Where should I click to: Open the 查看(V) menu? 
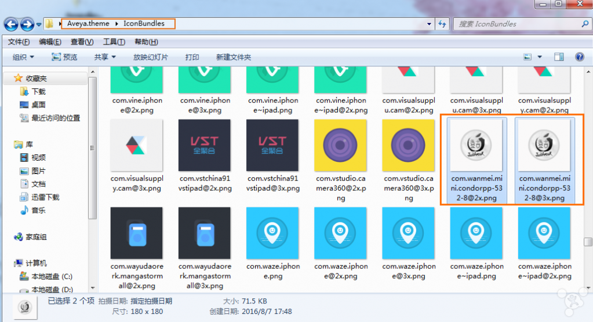click(82, 42)
